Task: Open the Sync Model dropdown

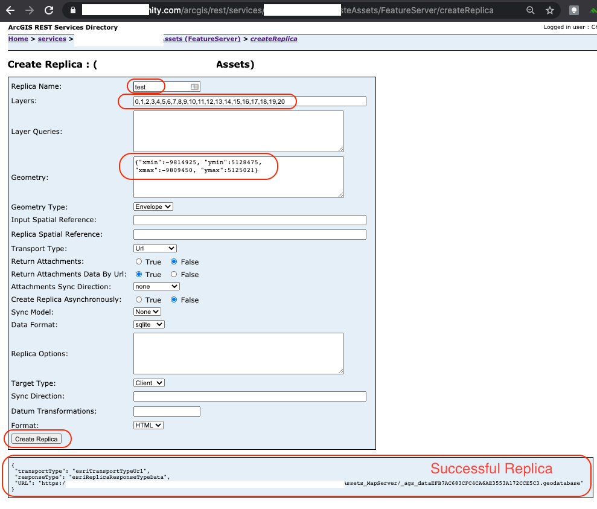Action: tap(147, 312)
